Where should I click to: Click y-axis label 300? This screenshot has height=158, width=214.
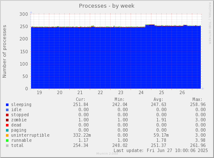tap(24, 14)
